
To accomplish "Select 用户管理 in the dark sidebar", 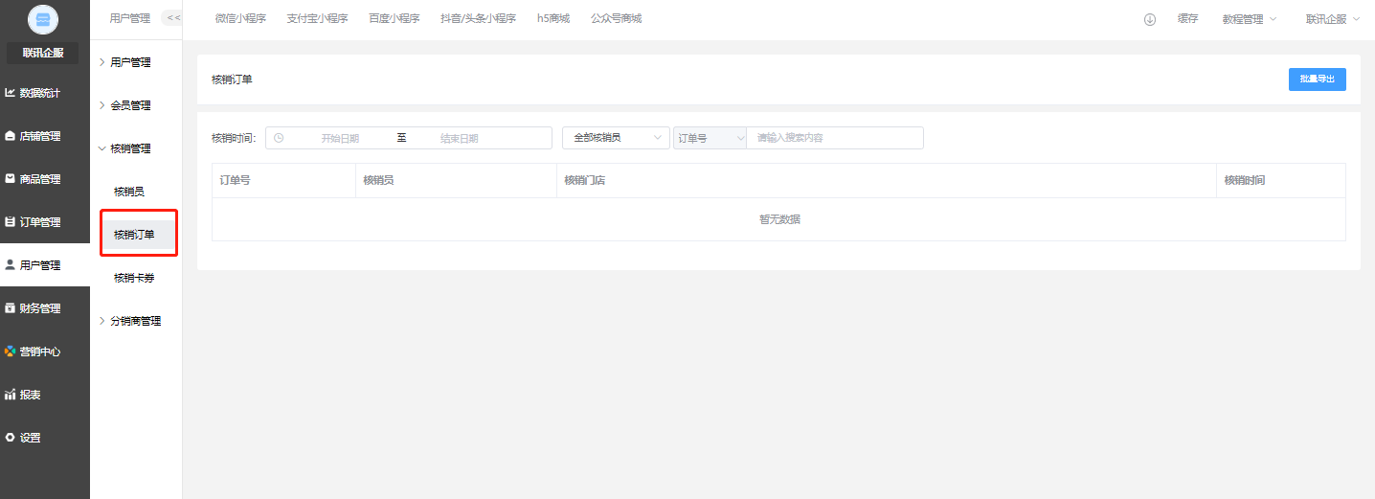I will coord(45,265).
